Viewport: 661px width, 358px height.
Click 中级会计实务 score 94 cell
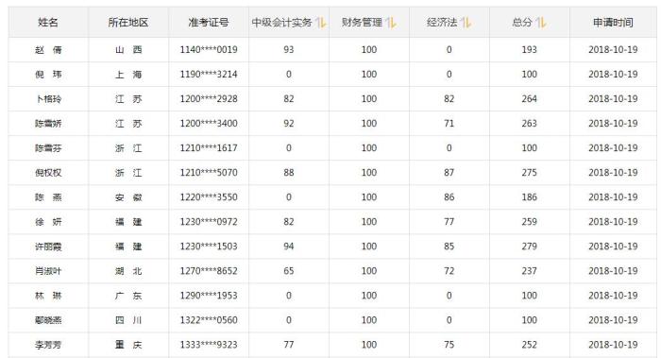tap(289, 247)
